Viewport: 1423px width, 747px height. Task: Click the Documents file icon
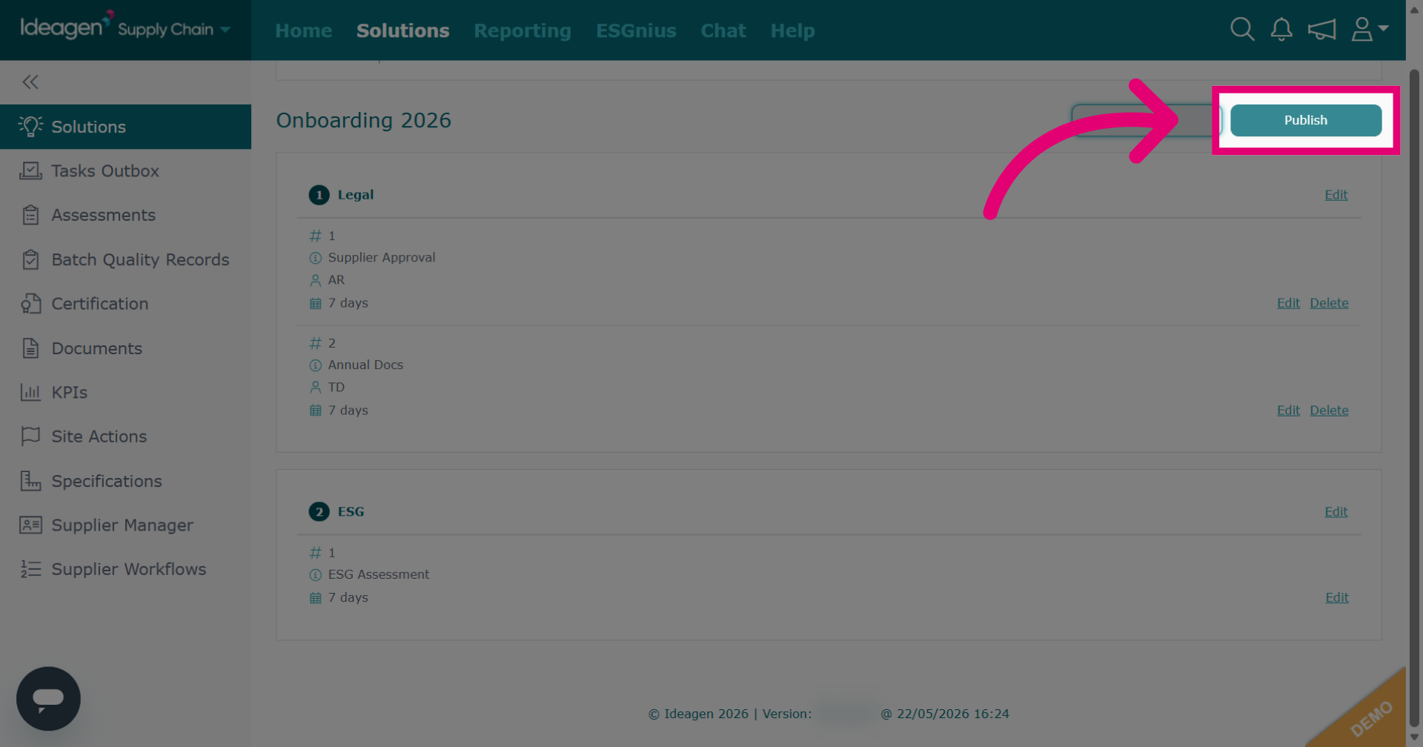click(30, 348)
